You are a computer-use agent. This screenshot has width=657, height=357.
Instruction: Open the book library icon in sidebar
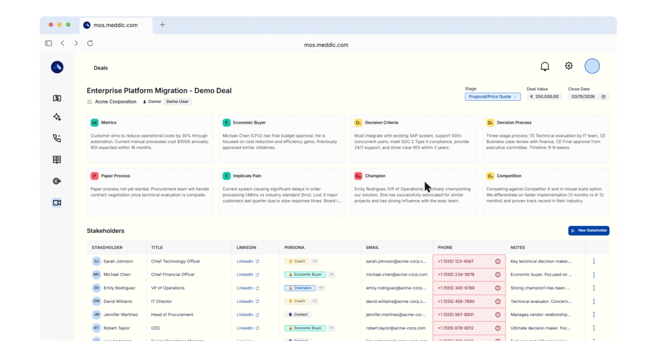(x=57, y=160)
